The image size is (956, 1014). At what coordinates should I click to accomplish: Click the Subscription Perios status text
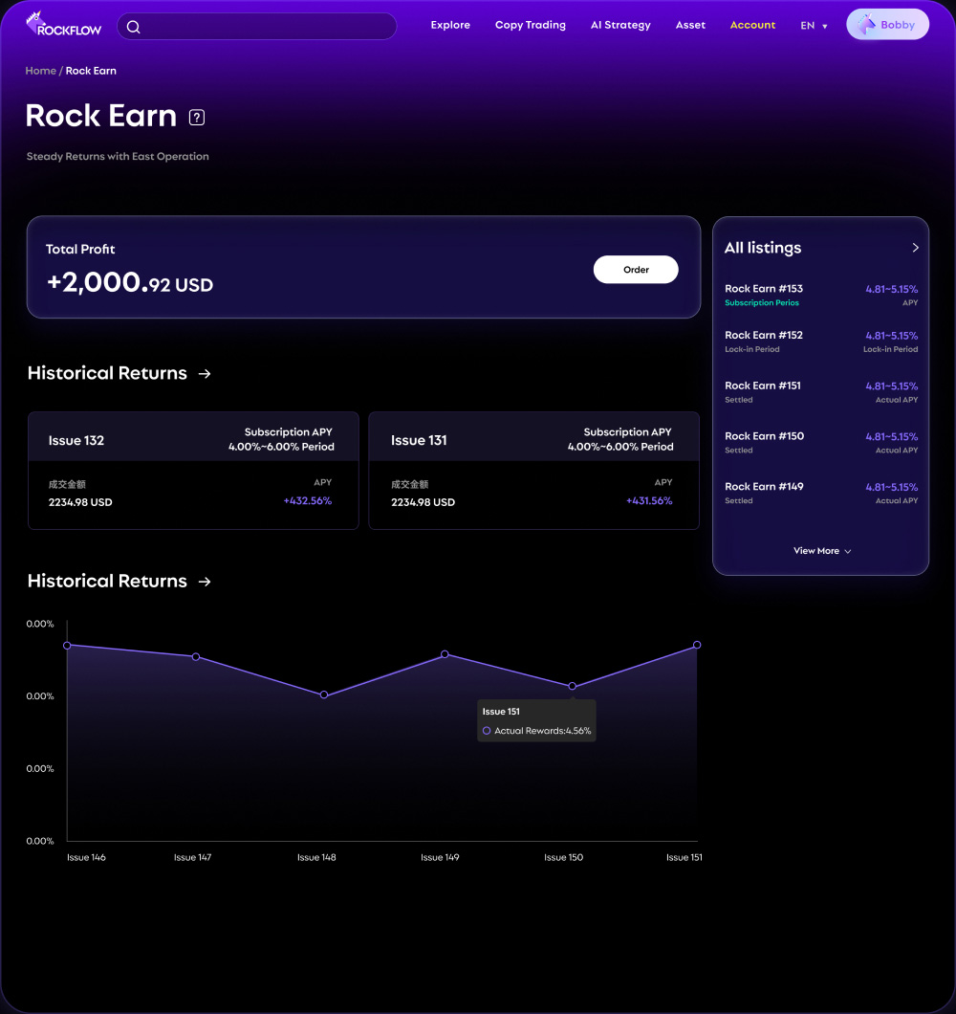tap(761, 302)
